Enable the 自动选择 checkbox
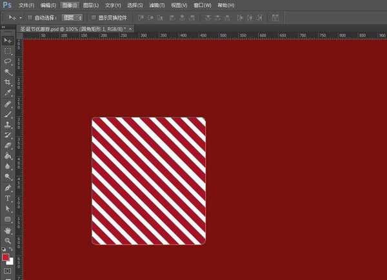The height and width of the screenshot is (280, 387). click(30, 17)
